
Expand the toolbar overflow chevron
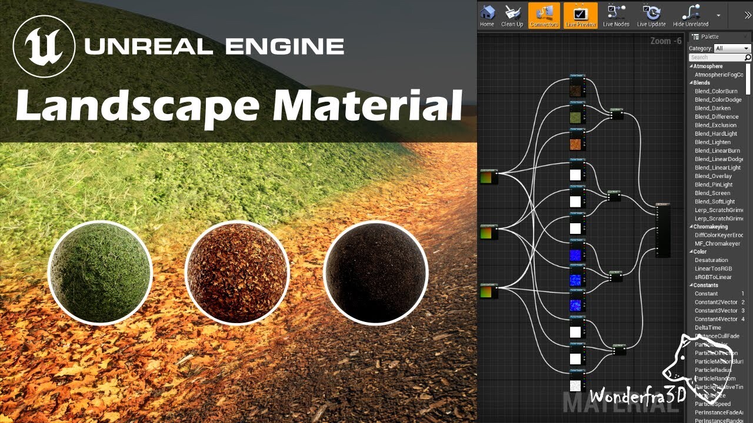pyautogui.click(x=748, y=15)
